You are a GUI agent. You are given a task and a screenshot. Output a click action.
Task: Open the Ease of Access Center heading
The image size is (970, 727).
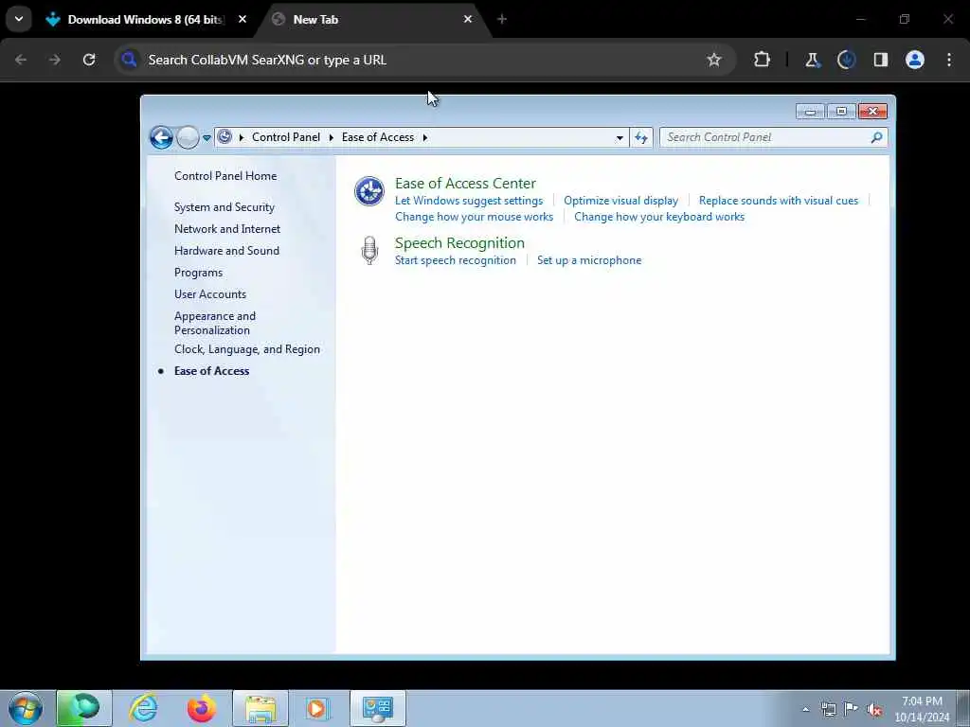465,183
